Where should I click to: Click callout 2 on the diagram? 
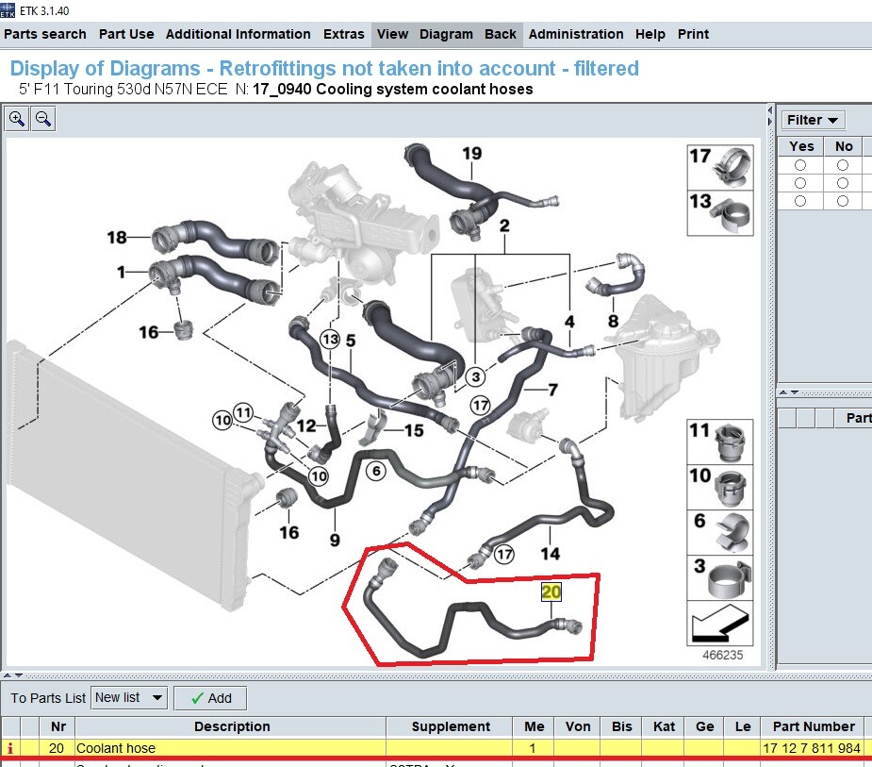click(x=504, y=226)
